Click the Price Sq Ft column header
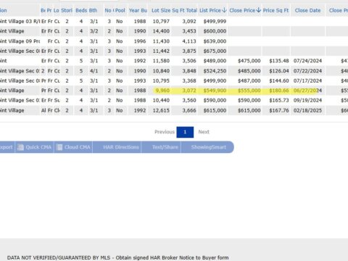This screenshot has width=348, height=261. (x=275, y=10)
